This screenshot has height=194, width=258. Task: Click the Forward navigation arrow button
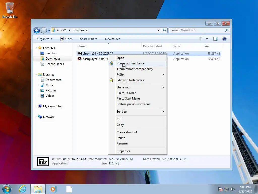[44, 30]
